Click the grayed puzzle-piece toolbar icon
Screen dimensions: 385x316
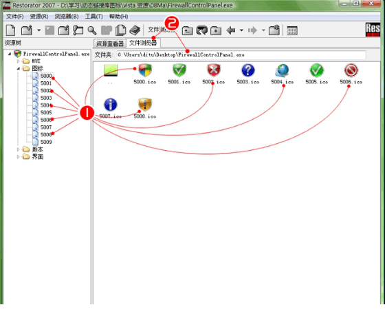107,30
